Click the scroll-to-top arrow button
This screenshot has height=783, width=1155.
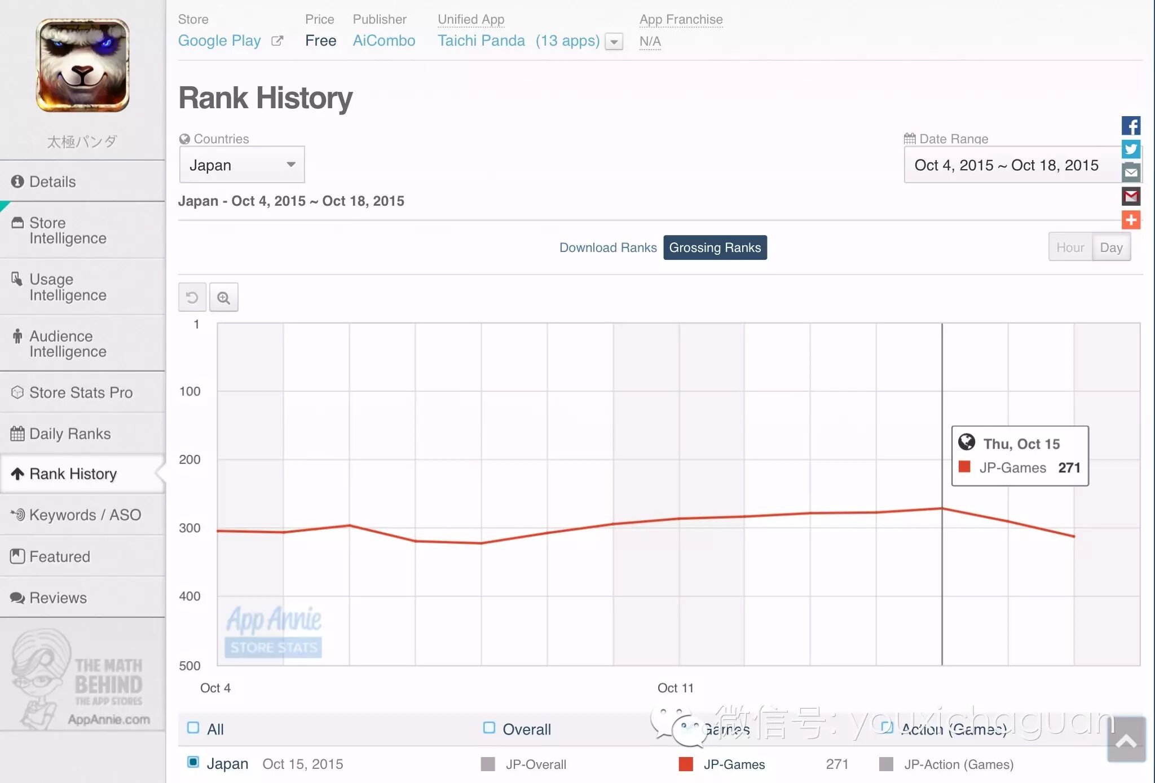tap(1126, 740)
